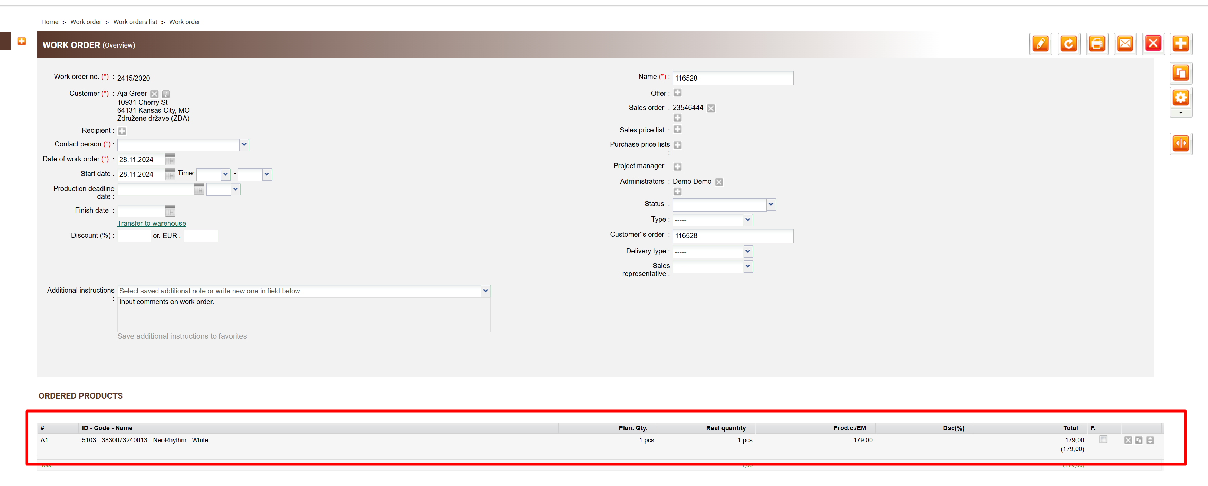This screenshot has height=486, width=1208.
Task: Expand the Status dropdown
Action: (x=770, y=204)
